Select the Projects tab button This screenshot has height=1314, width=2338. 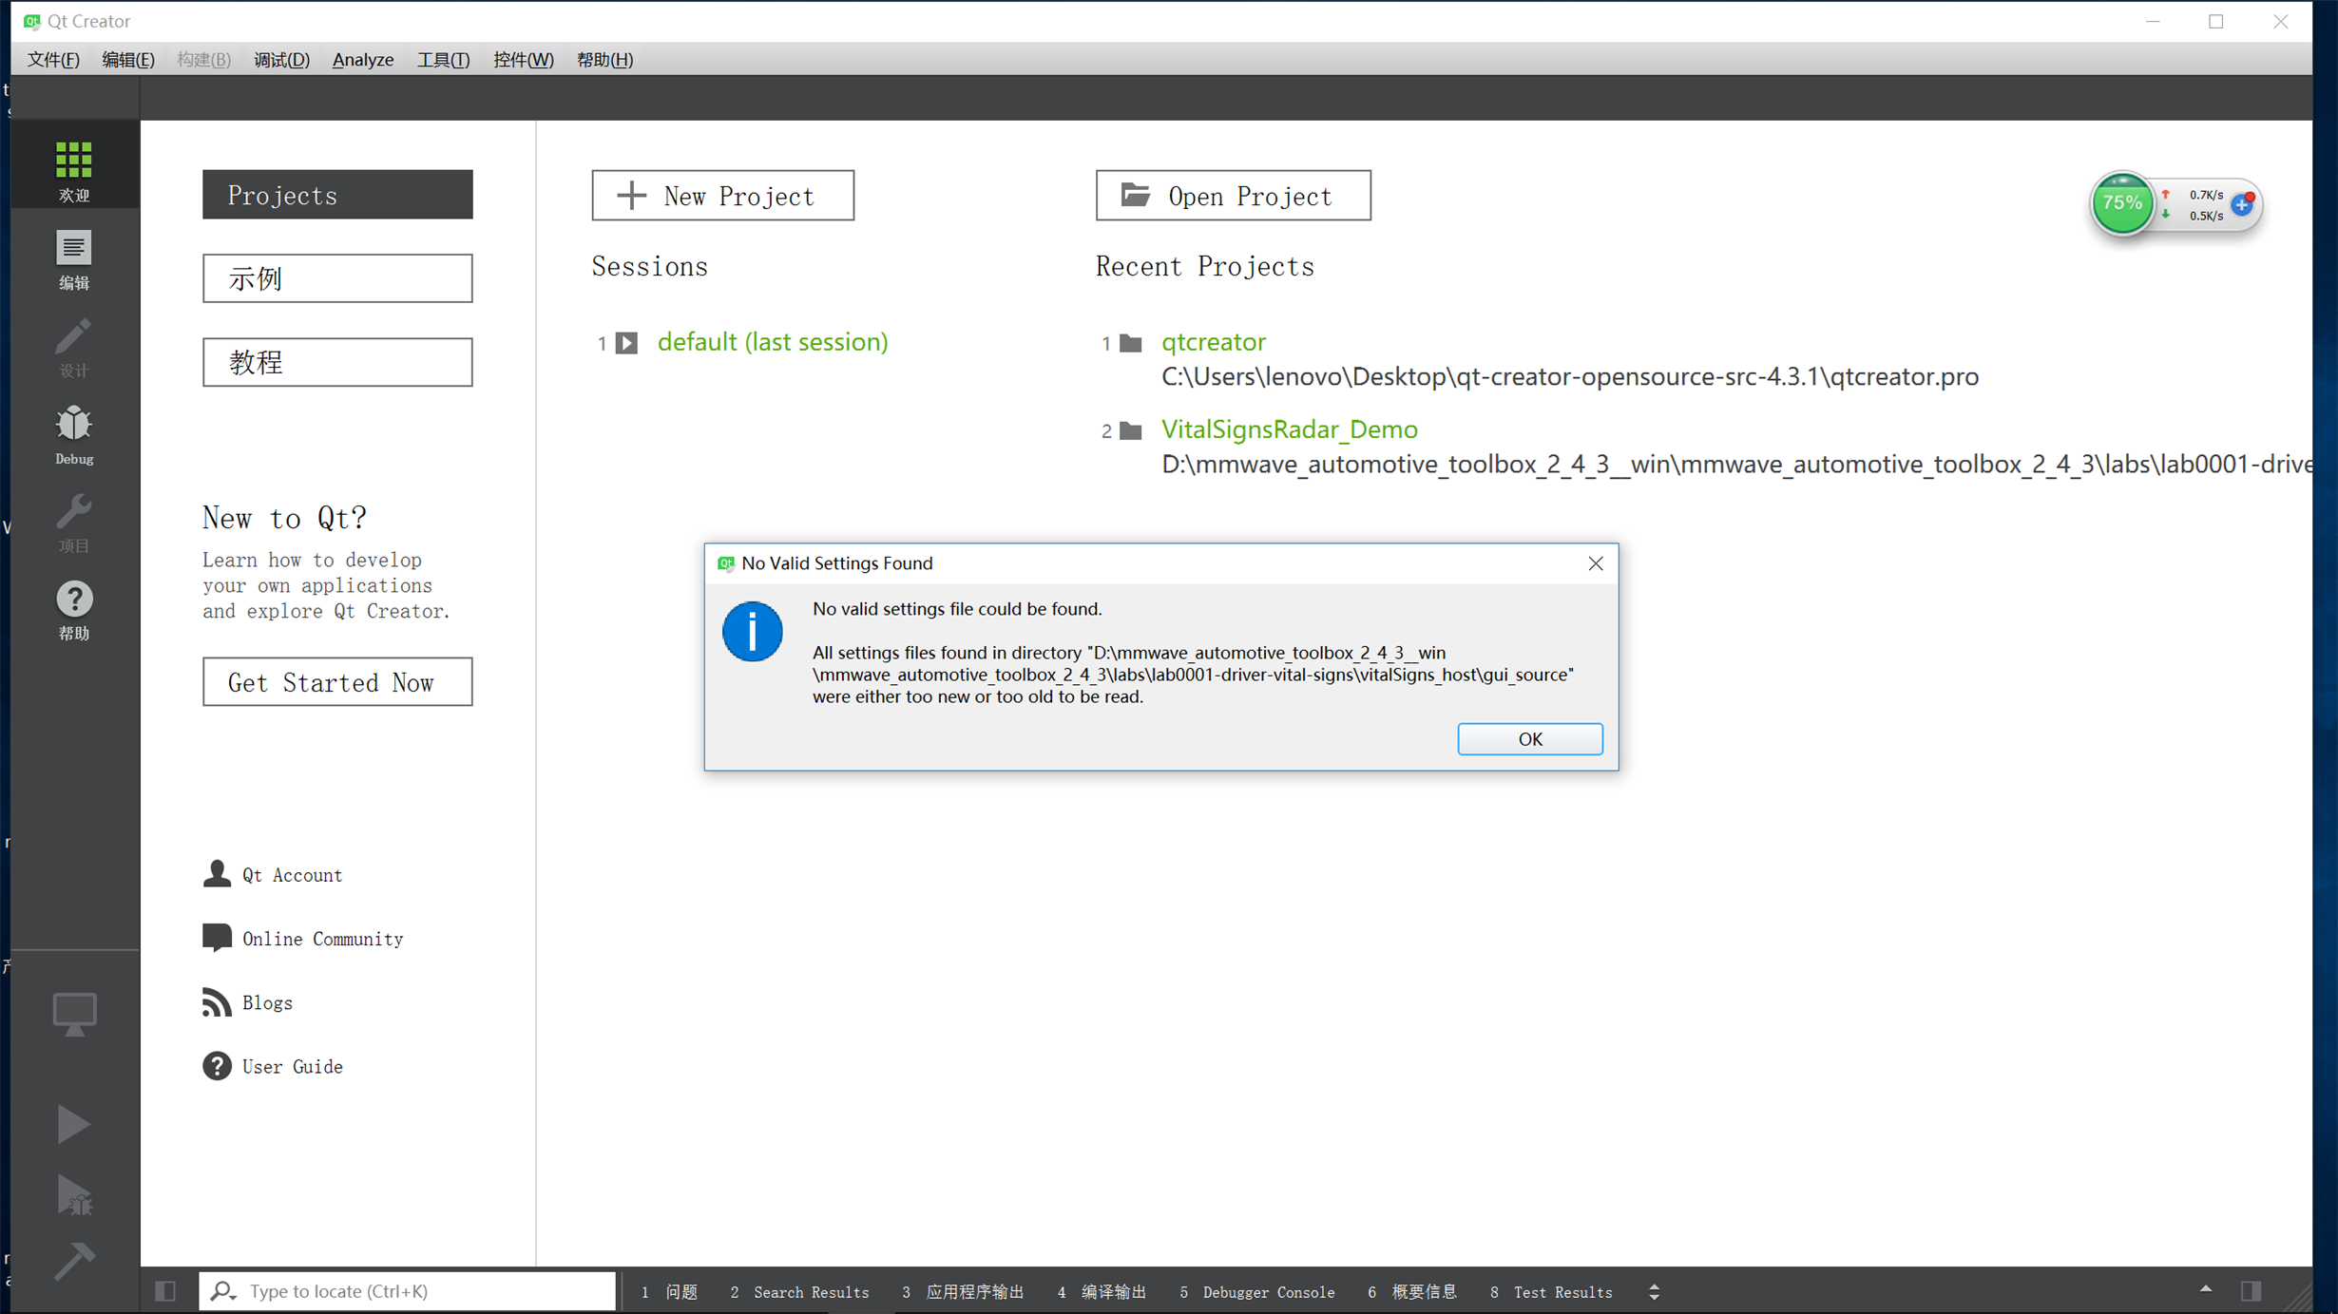click(x=337, y=195)
